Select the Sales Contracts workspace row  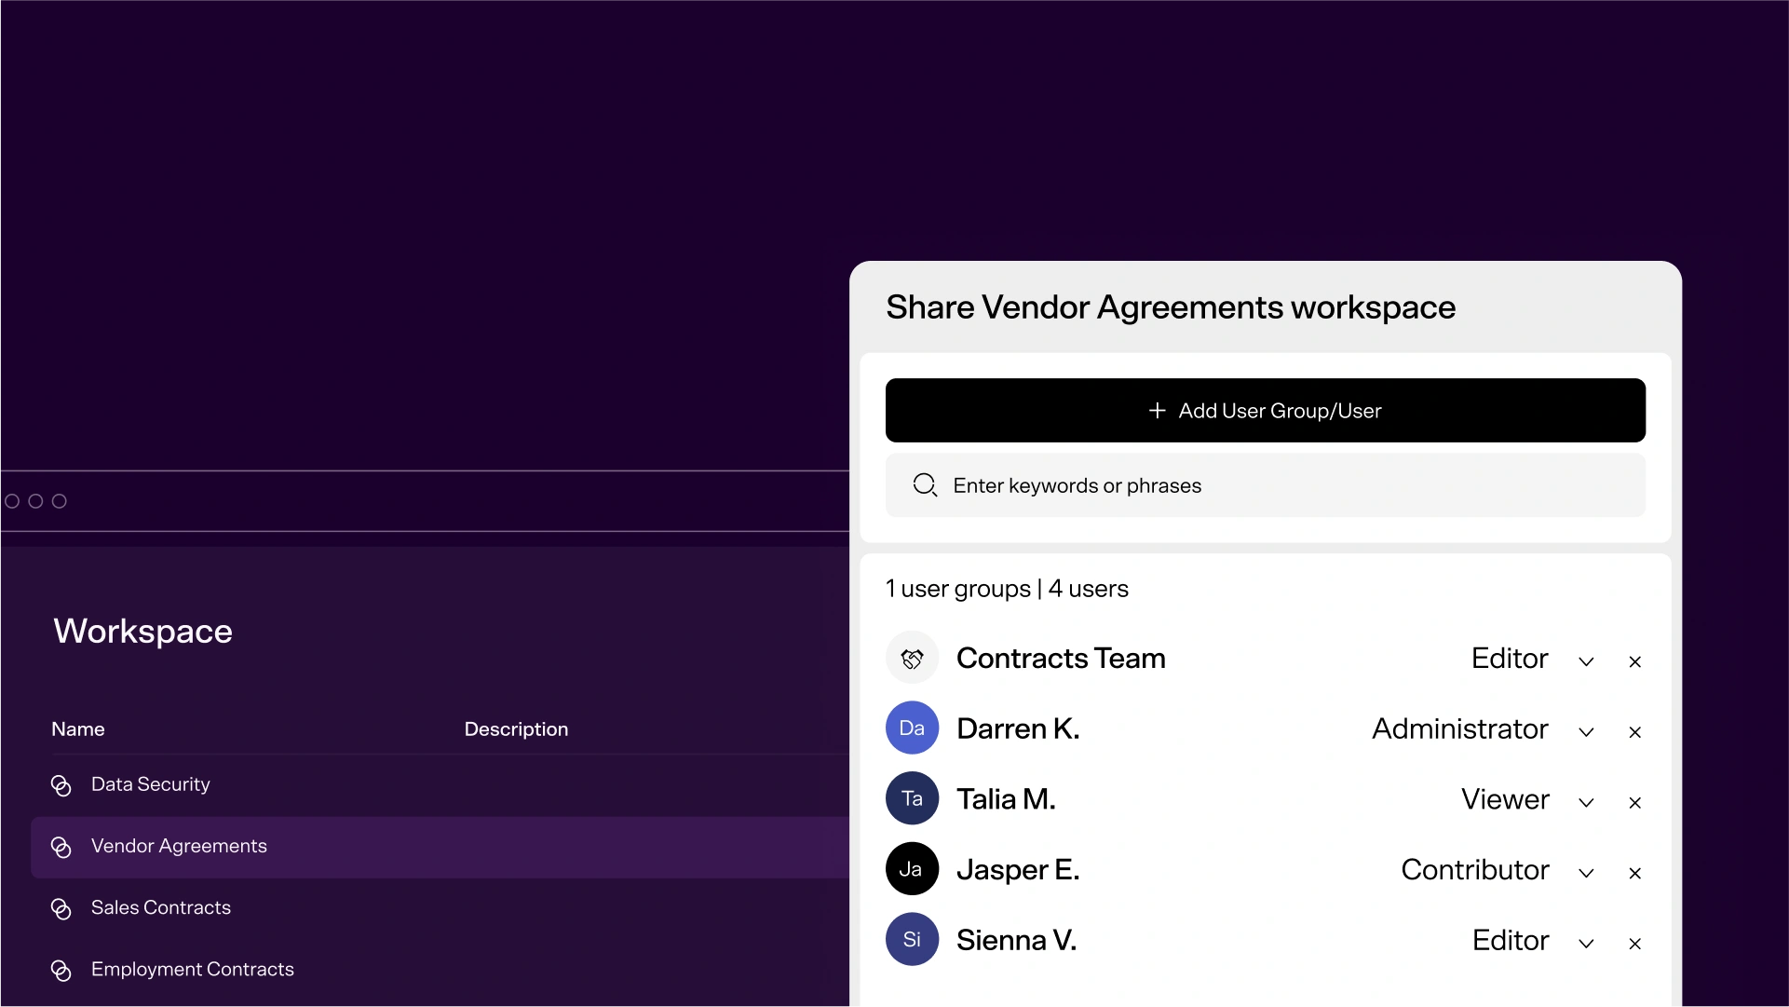[x=161, y=908]
